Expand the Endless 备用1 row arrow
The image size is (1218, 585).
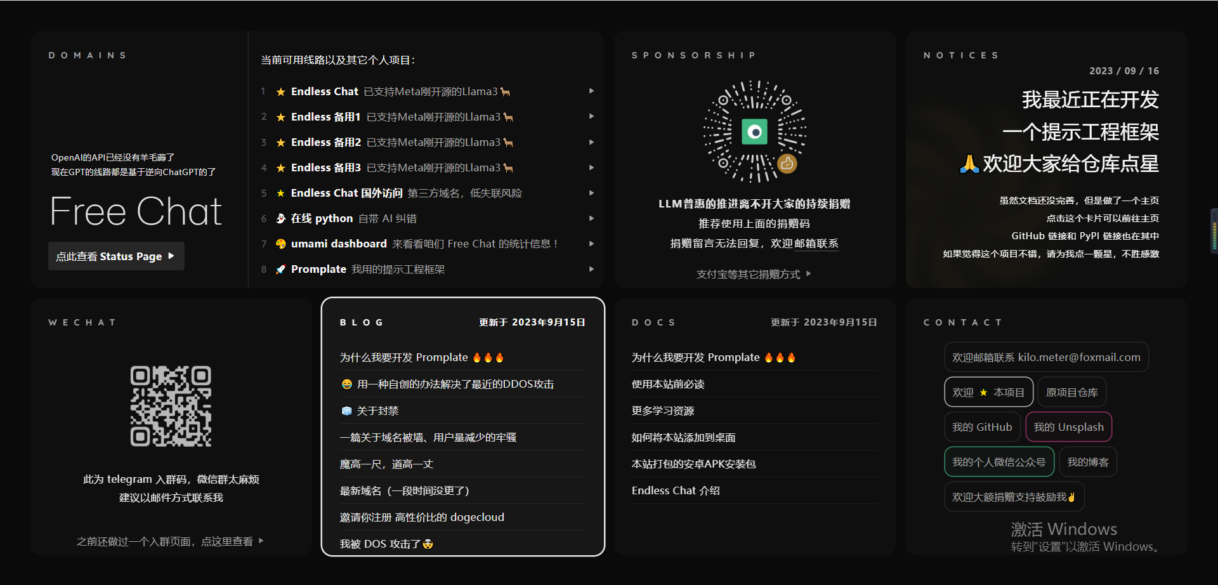click(x=591, y=117)
